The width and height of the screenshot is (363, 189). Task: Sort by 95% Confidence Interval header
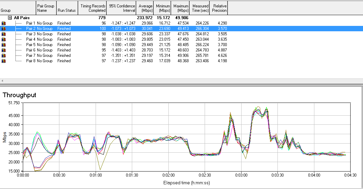point(121,8)
